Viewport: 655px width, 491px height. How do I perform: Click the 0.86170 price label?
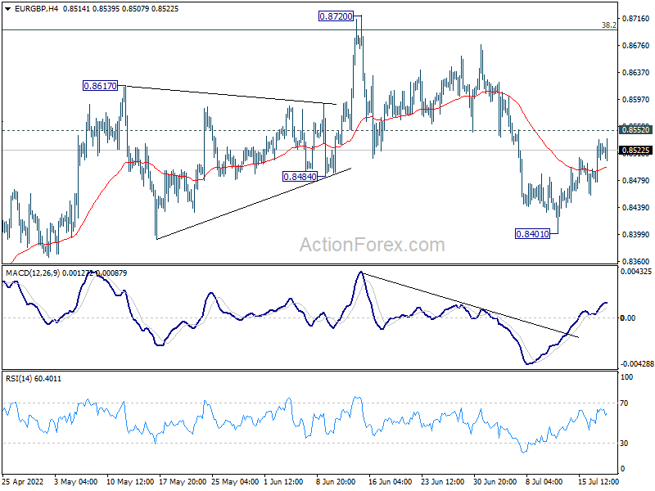tap(100, 86)
